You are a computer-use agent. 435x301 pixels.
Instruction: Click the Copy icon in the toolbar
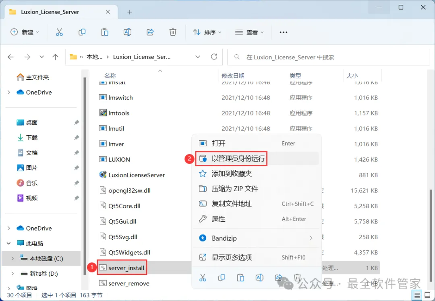coord(82,32)
